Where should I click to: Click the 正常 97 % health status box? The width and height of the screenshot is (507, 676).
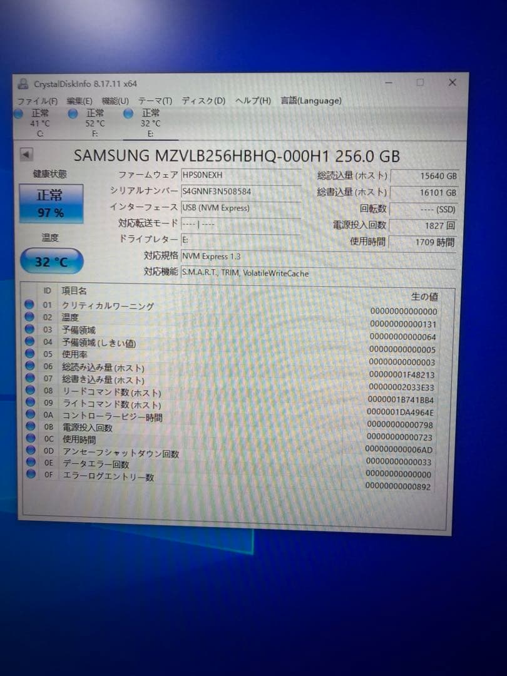(51, 203)
